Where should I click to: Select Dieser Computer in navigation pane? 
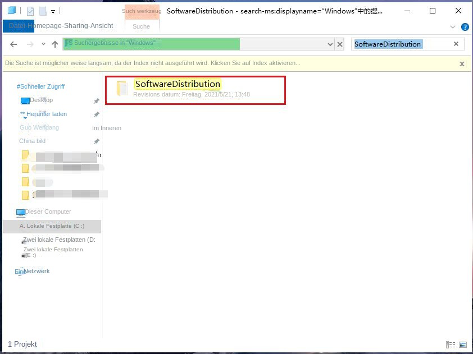pos(48,212)
